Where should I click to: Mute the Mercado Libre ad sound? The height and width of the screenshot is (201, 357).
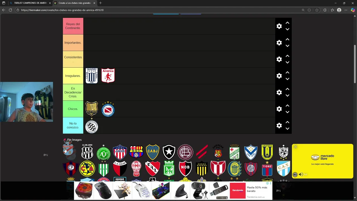point(301,174)
